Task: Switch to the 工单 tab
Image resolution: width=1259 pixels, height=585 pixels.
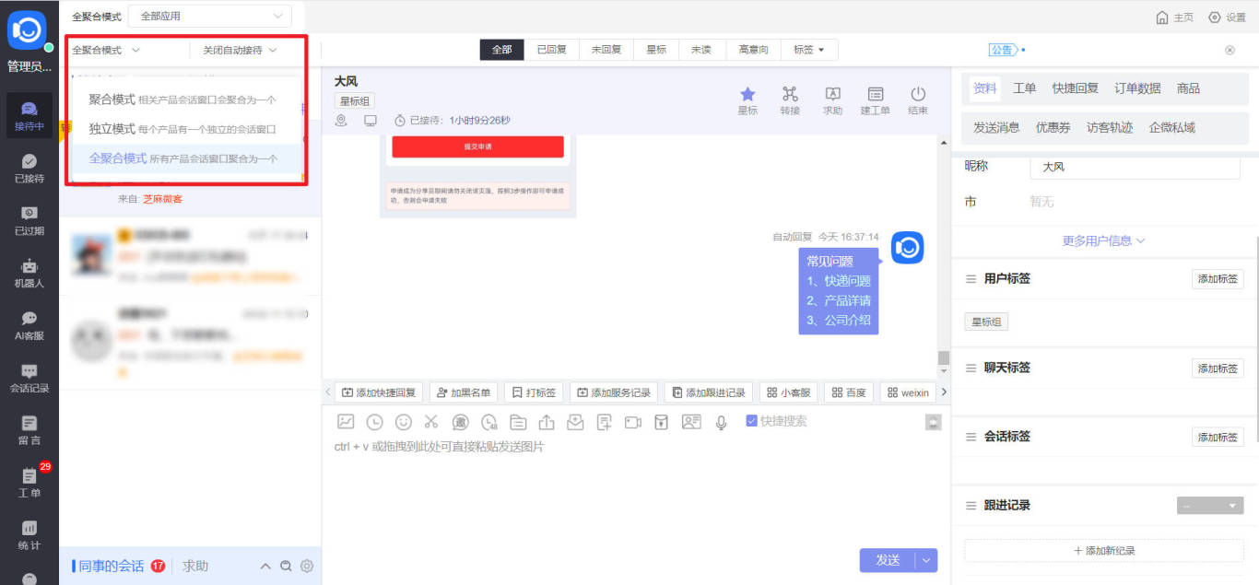Action: pyautogui.click(x=1023, y=88)
